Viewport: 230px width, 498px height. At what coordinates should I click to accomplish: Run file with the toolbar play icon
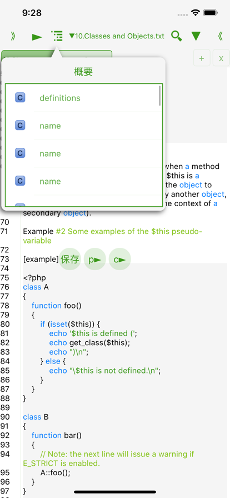tap(37, 37)
